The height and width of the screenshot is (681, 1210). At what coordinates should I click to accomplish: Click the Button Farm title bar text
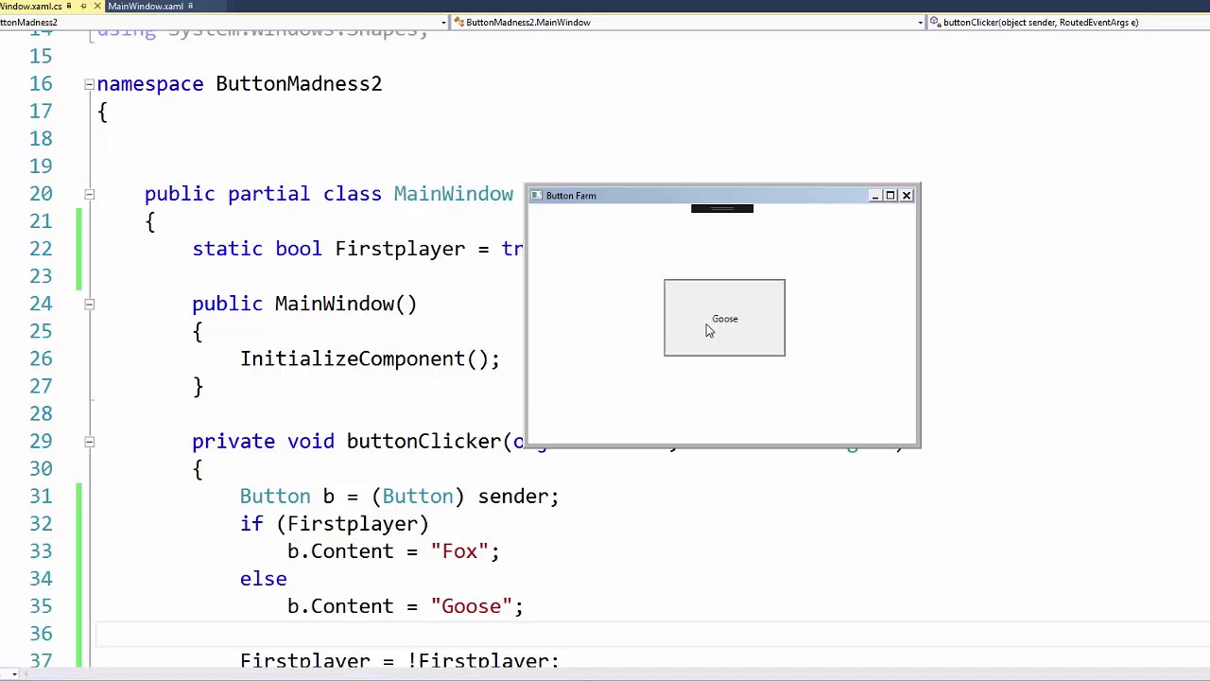[571, 196]
